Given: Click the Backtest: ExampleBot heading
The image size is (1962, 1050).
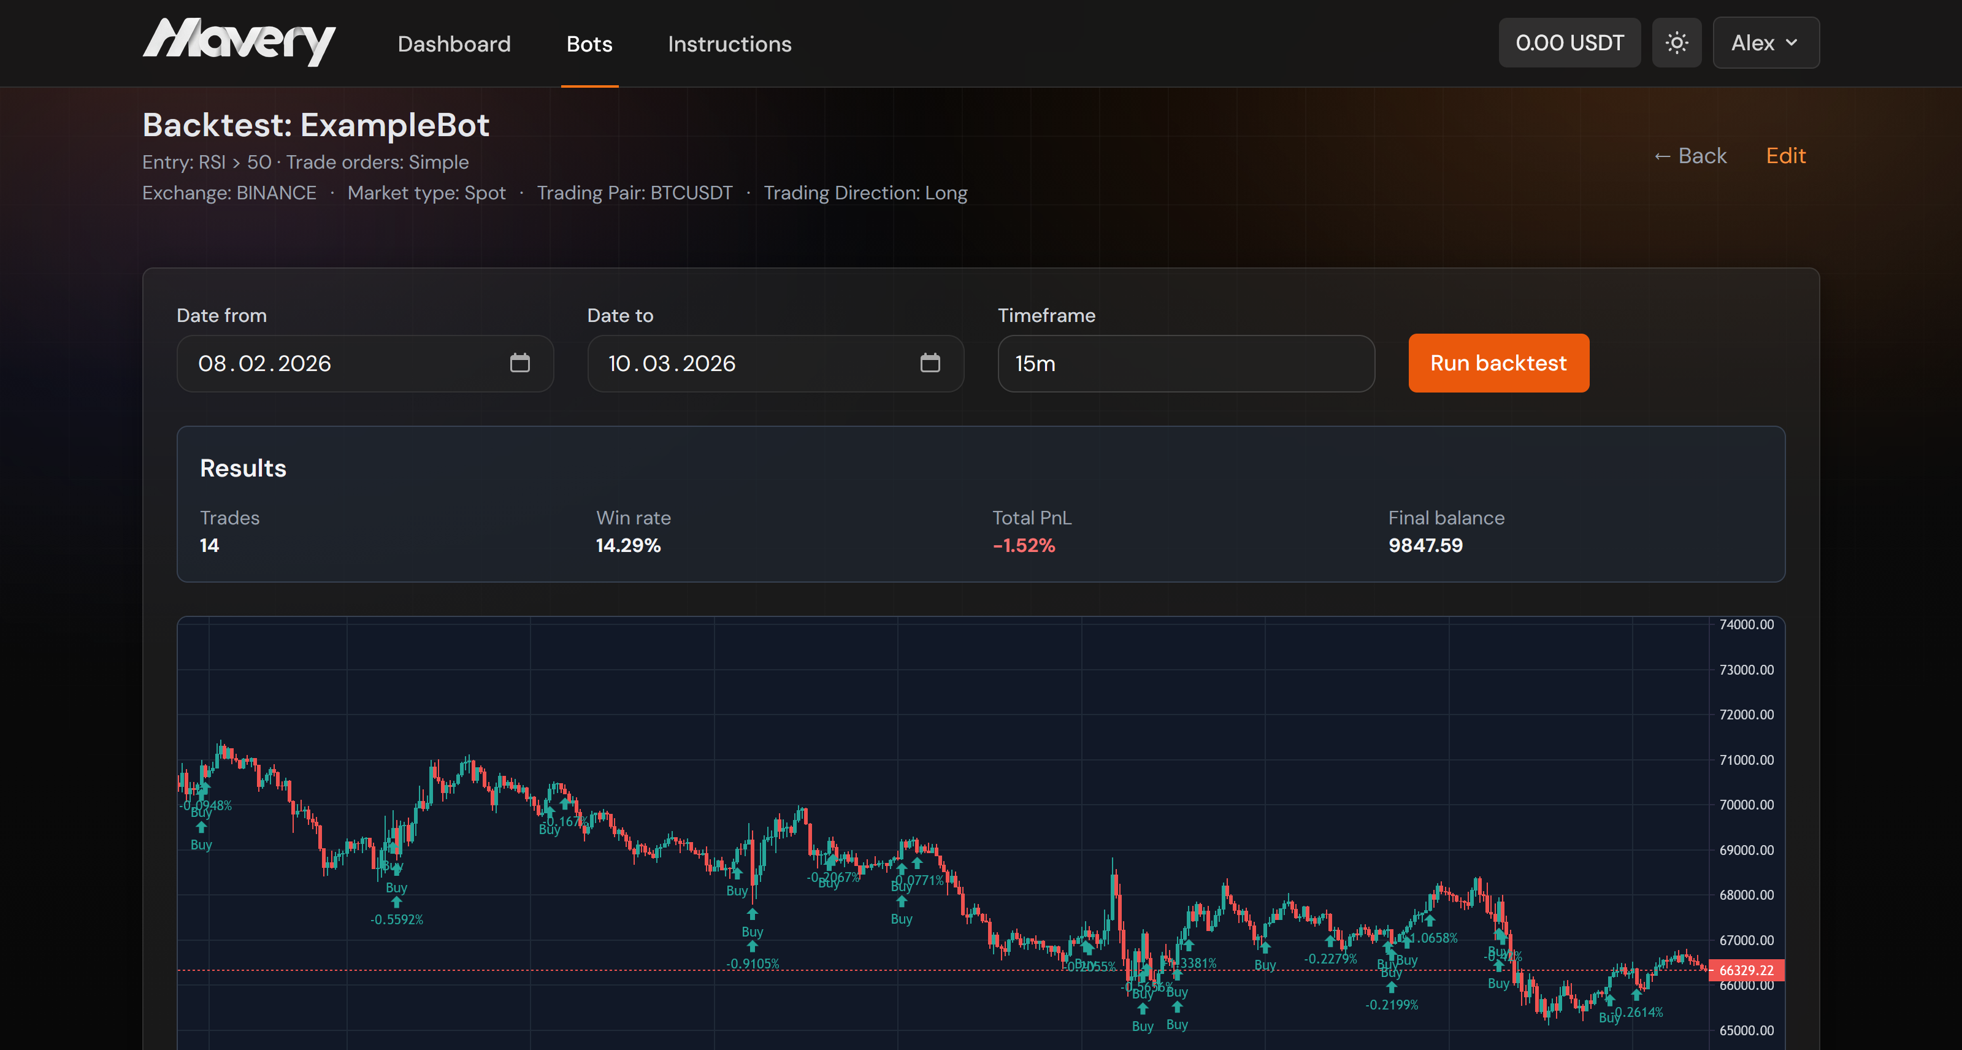Looking at the screenshot, I should [316, 125].
